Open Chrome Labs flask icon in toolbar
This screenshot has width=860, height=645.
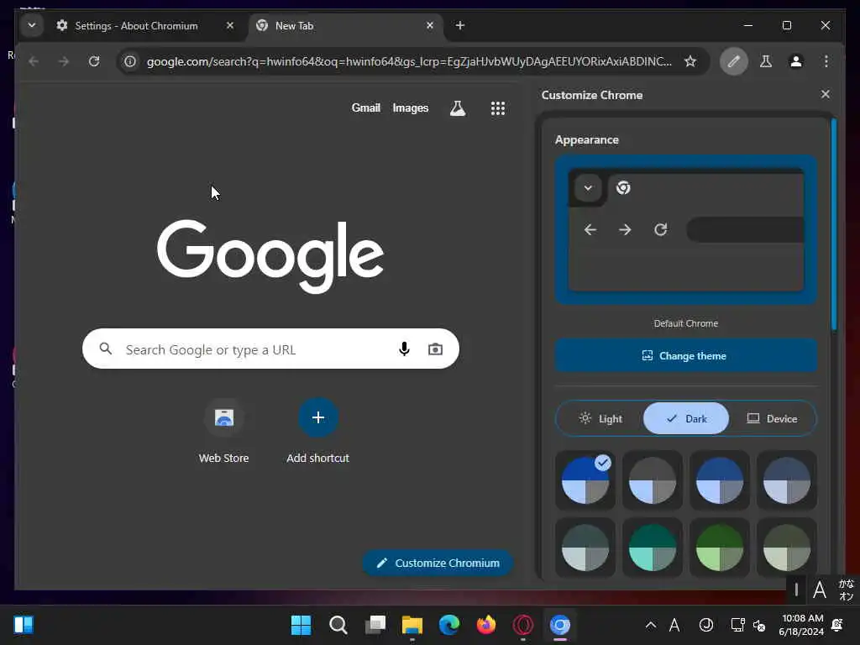[x=766, y=61]
